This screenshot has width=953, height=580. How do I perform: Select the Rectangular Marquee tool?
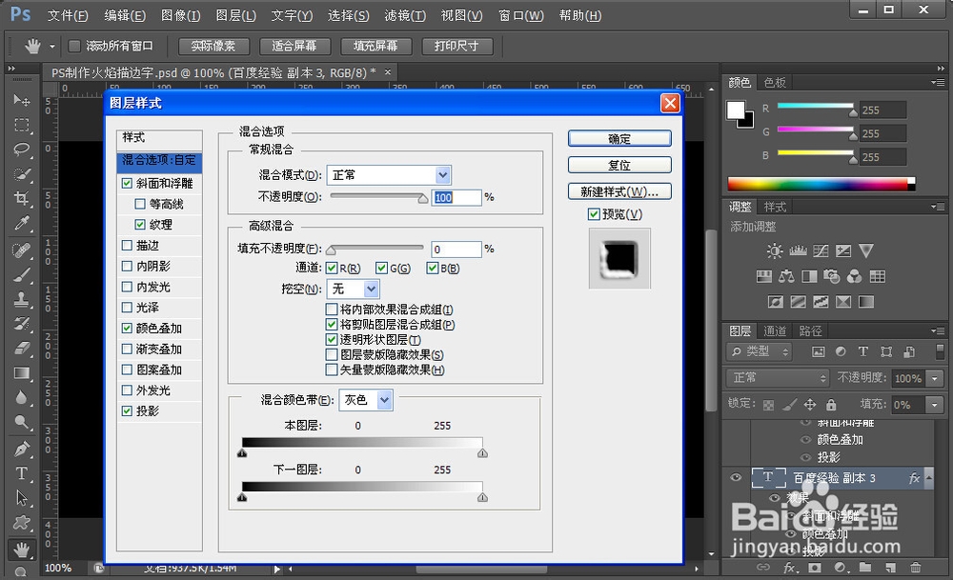click(x=22, y=125)
